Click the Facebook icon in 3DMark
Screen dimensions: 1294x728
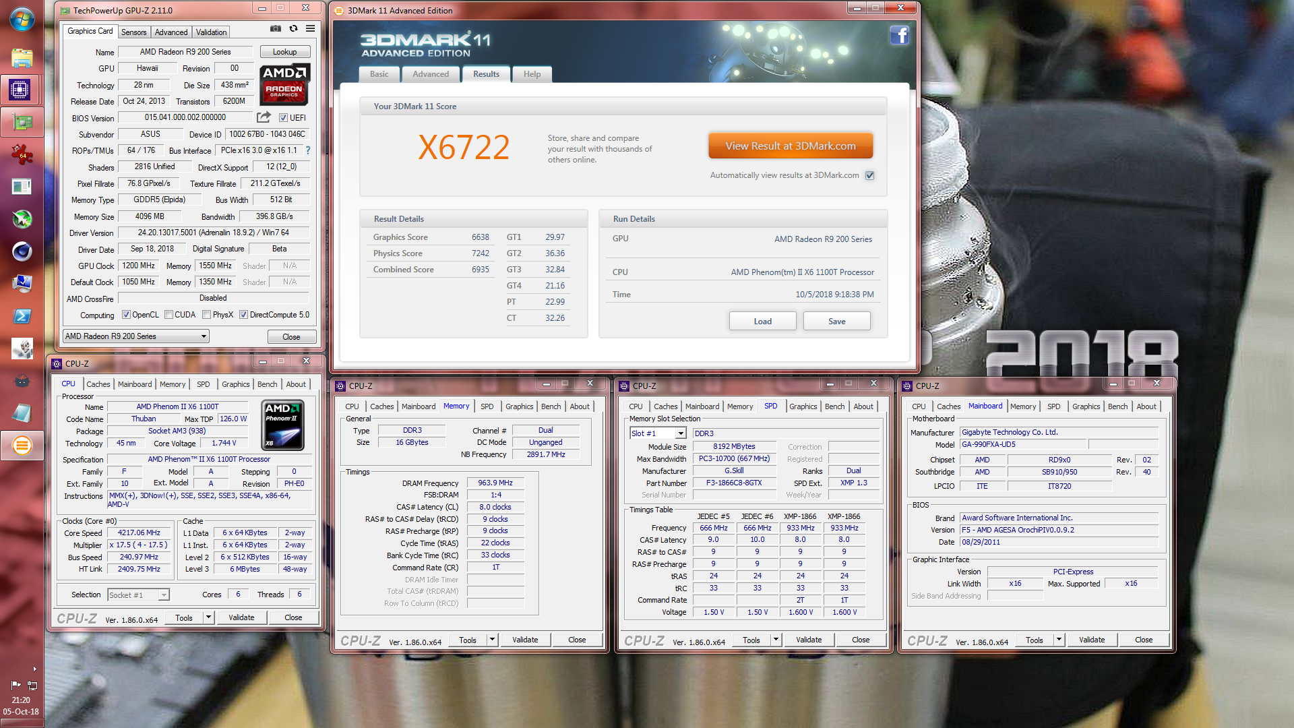(x=899, y=34)
